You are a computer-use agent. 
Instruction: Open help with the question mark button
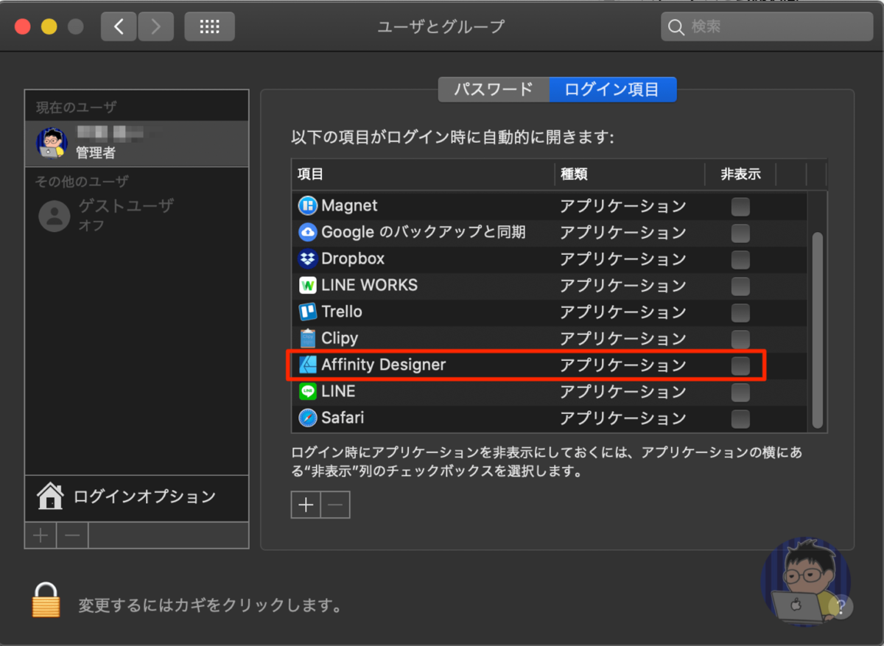tap(841, 606)
